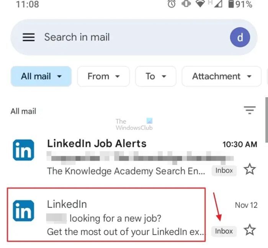The image size is (268, 248).
Task: Open the hamburger navigation menu
Action: pos(29,37)
